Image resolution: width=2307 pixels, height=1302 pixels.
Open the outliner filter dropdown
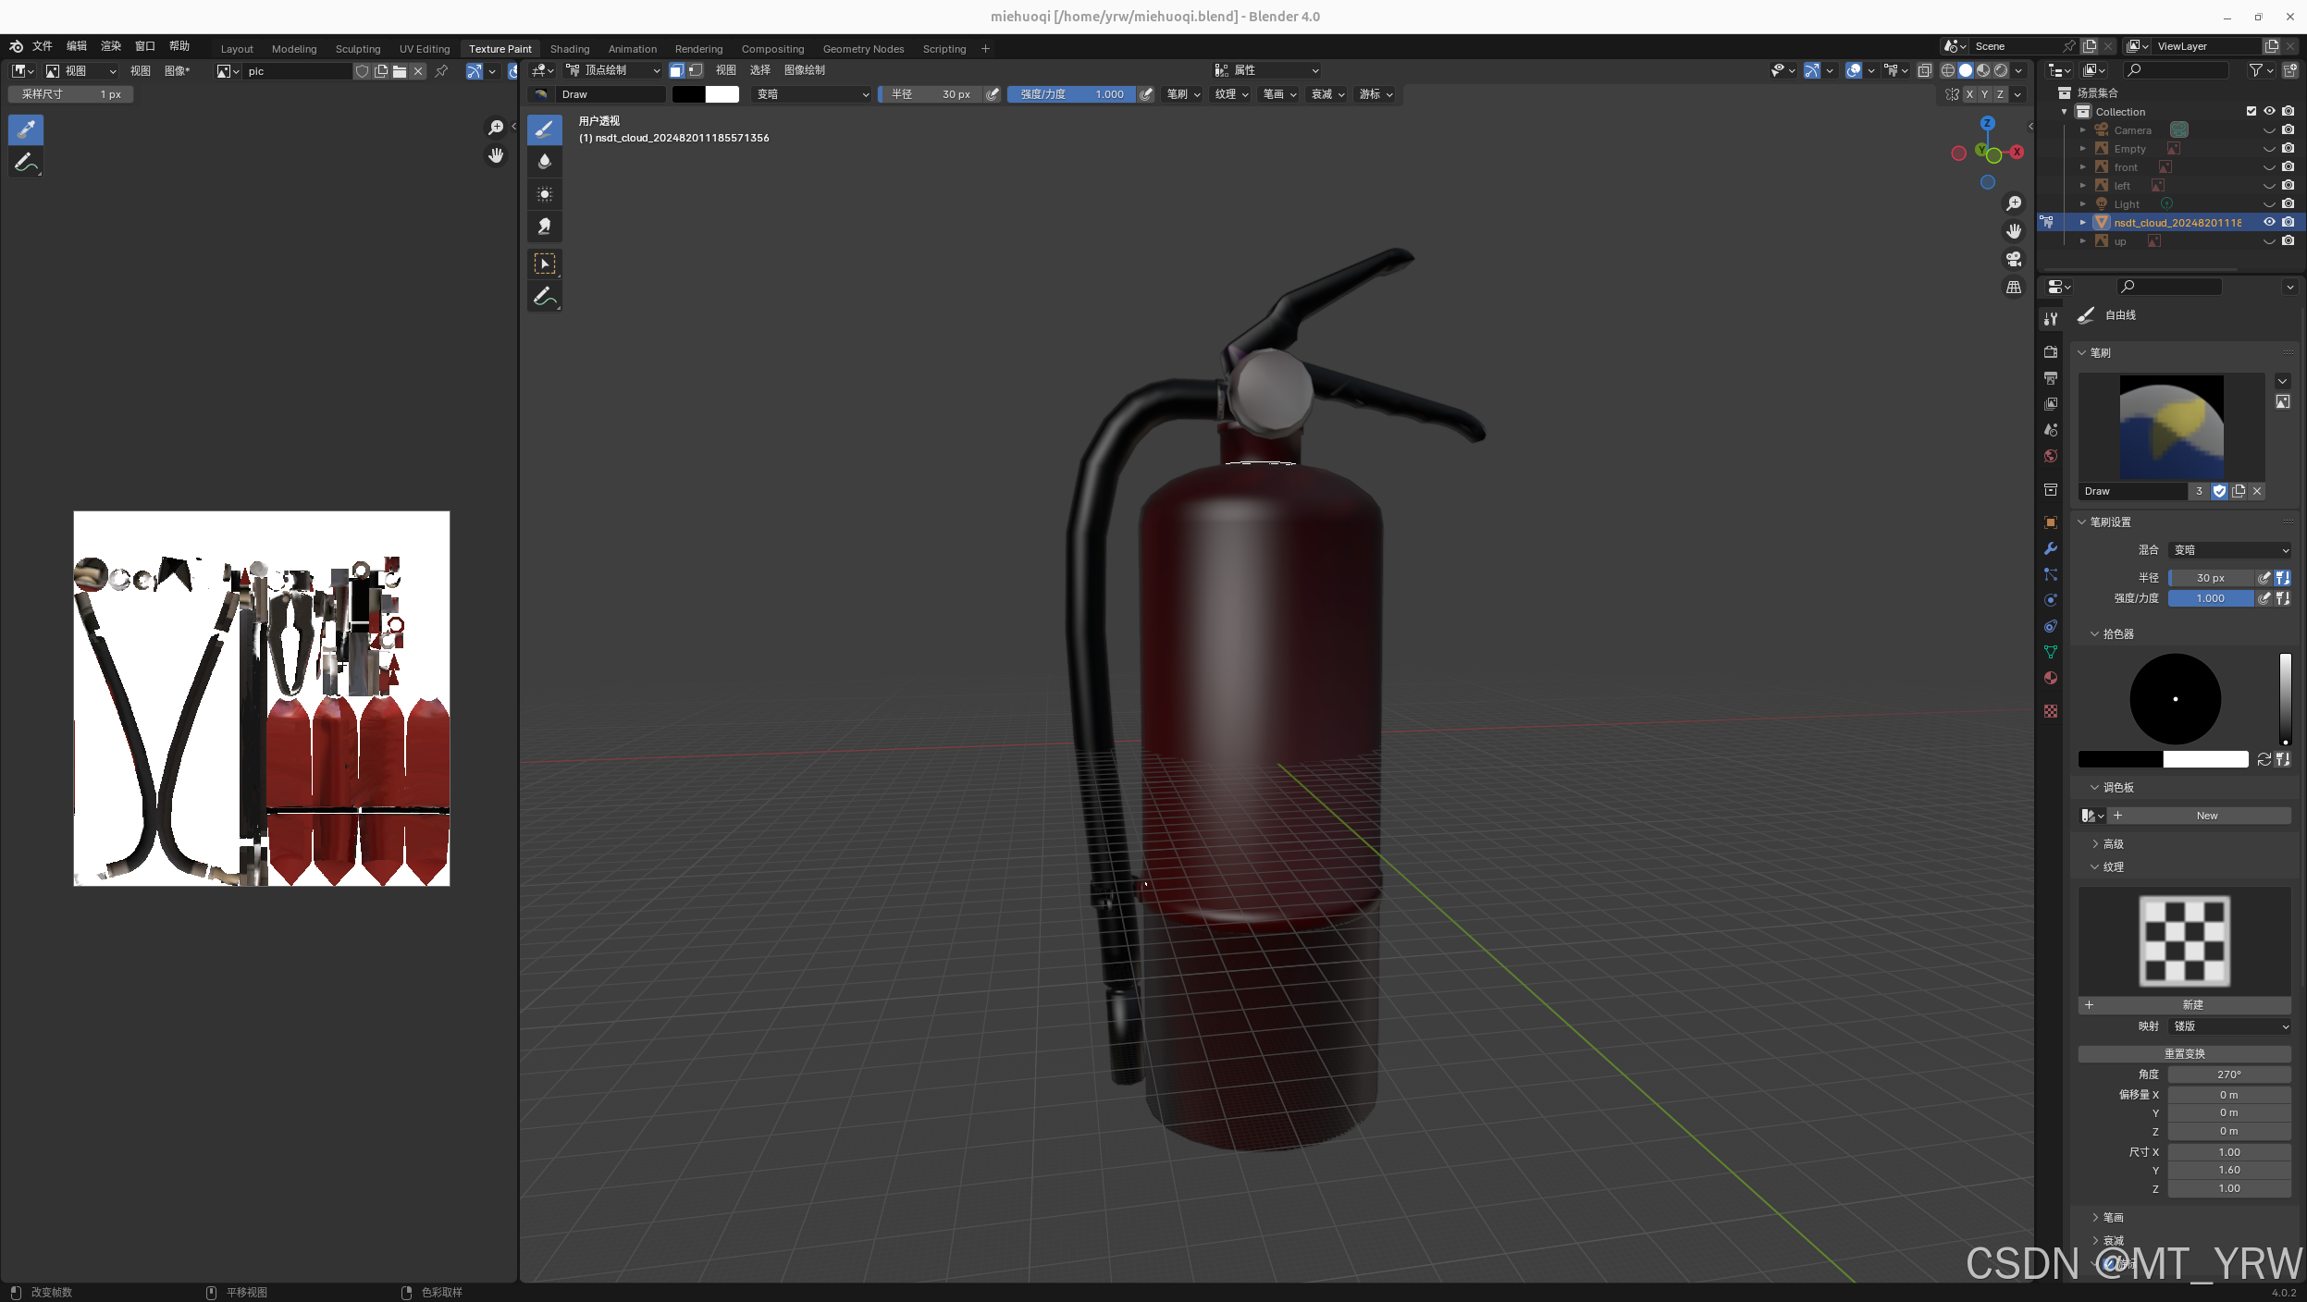tap(2261, 70)
